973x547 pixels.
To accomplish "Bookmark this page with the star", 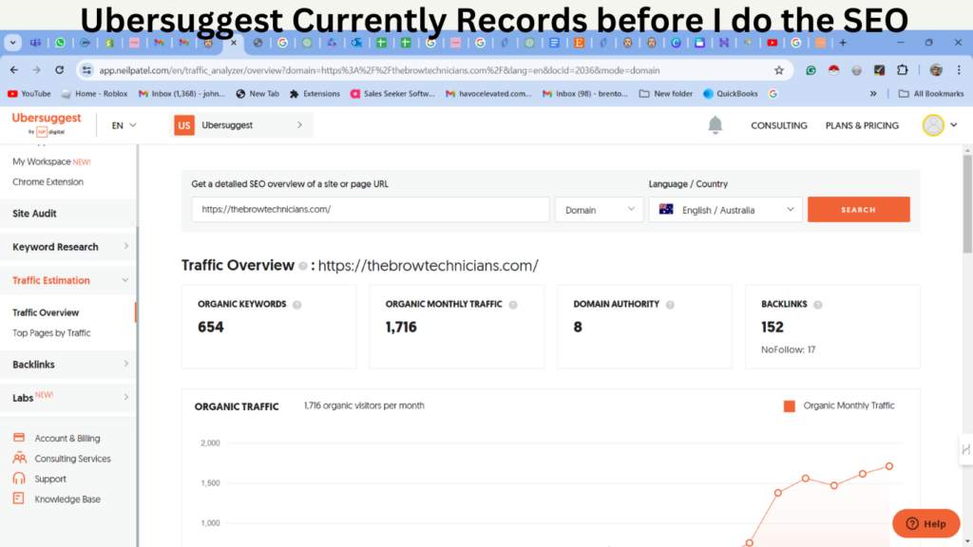I will coord(779,70).
